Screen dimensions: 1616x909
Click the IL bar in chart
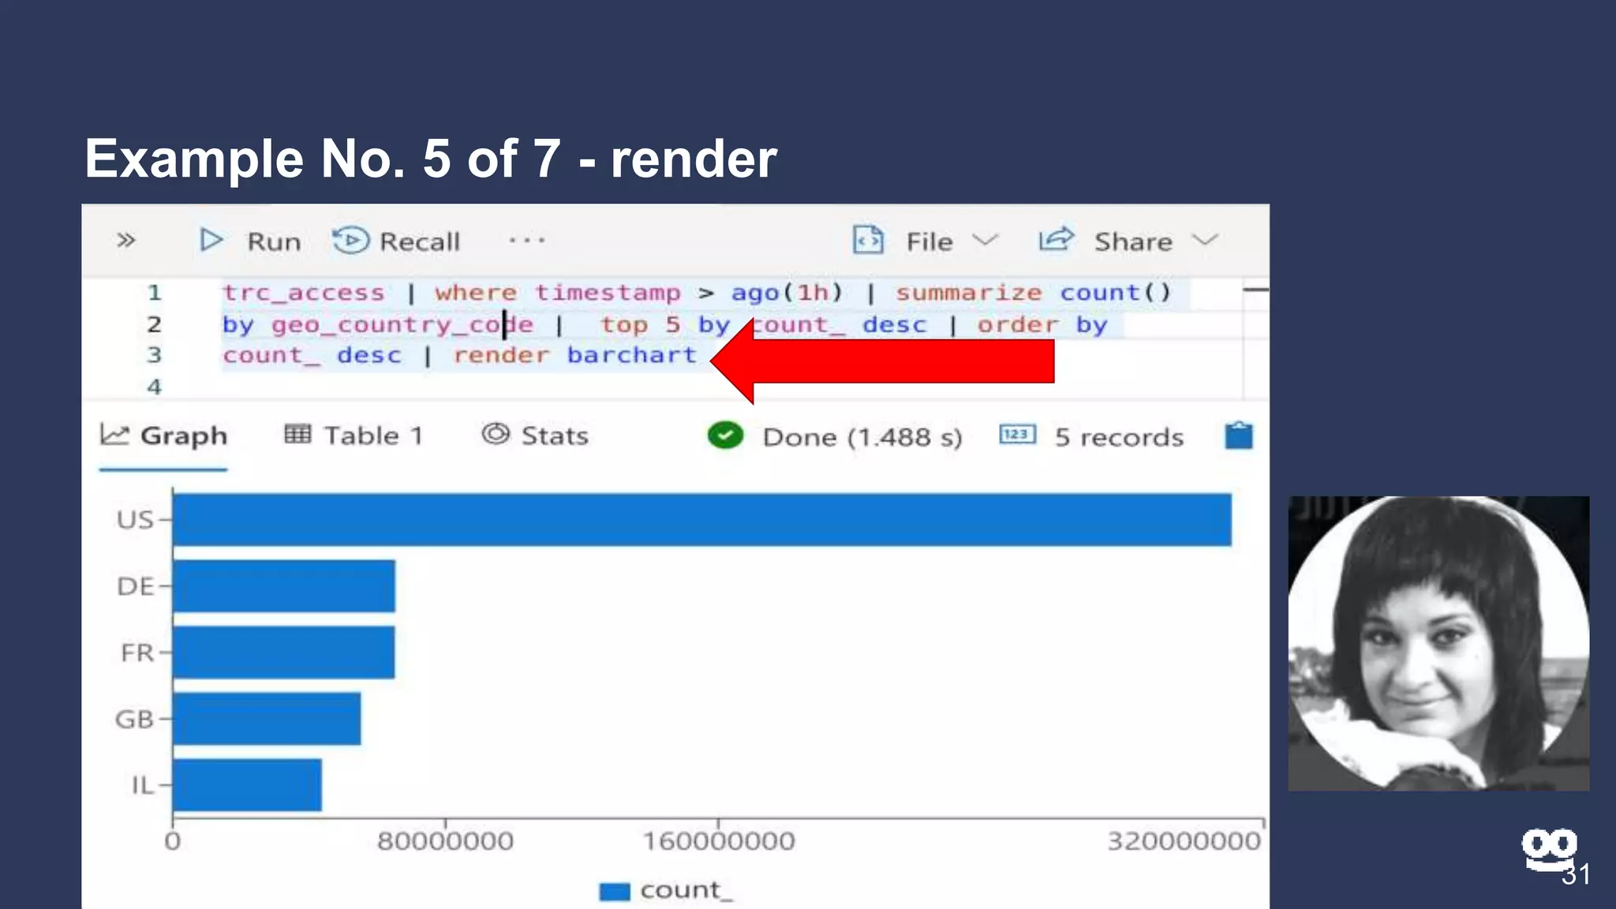pyautogui.click(x=247, y=785)
